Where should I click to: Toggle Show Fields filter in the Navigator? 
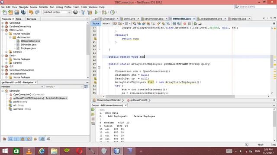[10, 139]
